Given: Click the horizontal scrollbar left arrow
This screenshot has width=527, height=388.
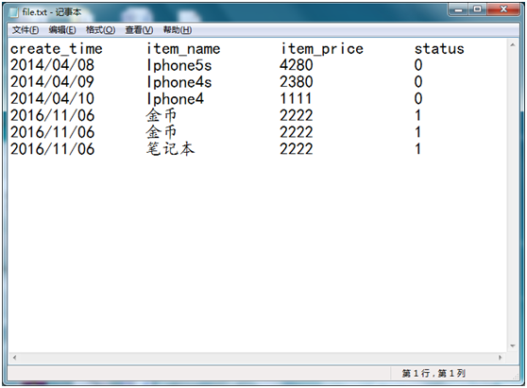Looking at the screenshot, I should [x=14, y=358].
